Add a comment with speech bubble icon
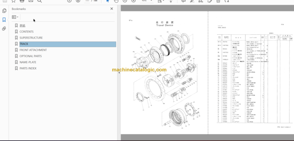 (x=184, y=1)
